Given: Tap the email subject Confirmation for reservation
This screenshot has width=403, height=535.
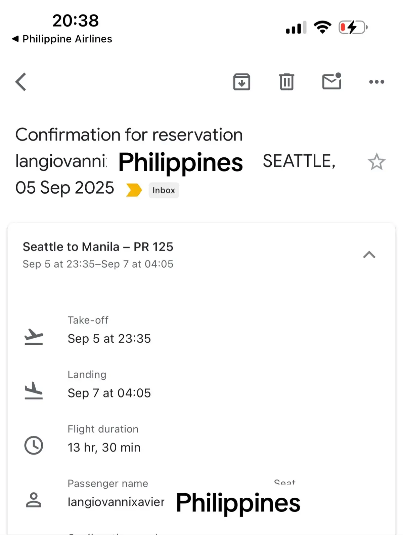Looking at the screenshot, I should [129, 135].
